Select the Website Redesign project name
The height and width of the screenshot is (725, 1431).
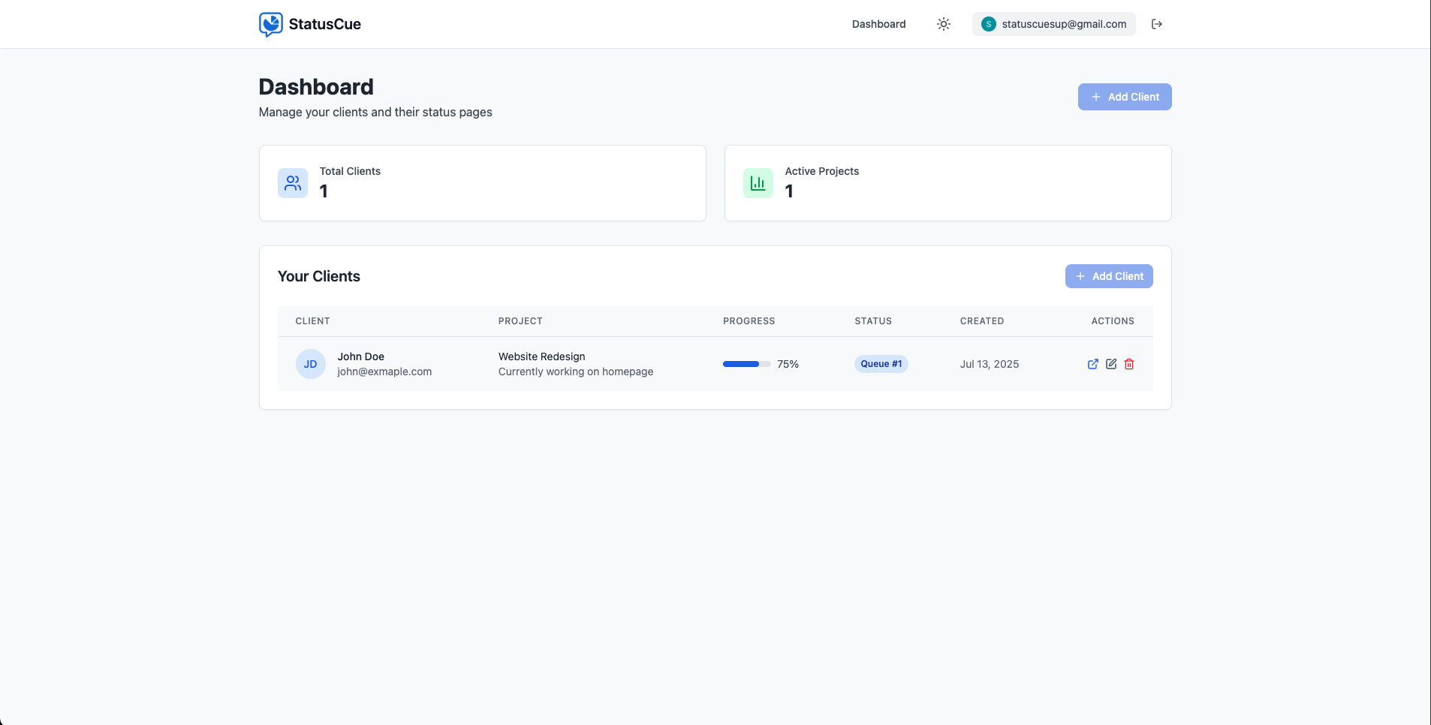pos(541,356)
